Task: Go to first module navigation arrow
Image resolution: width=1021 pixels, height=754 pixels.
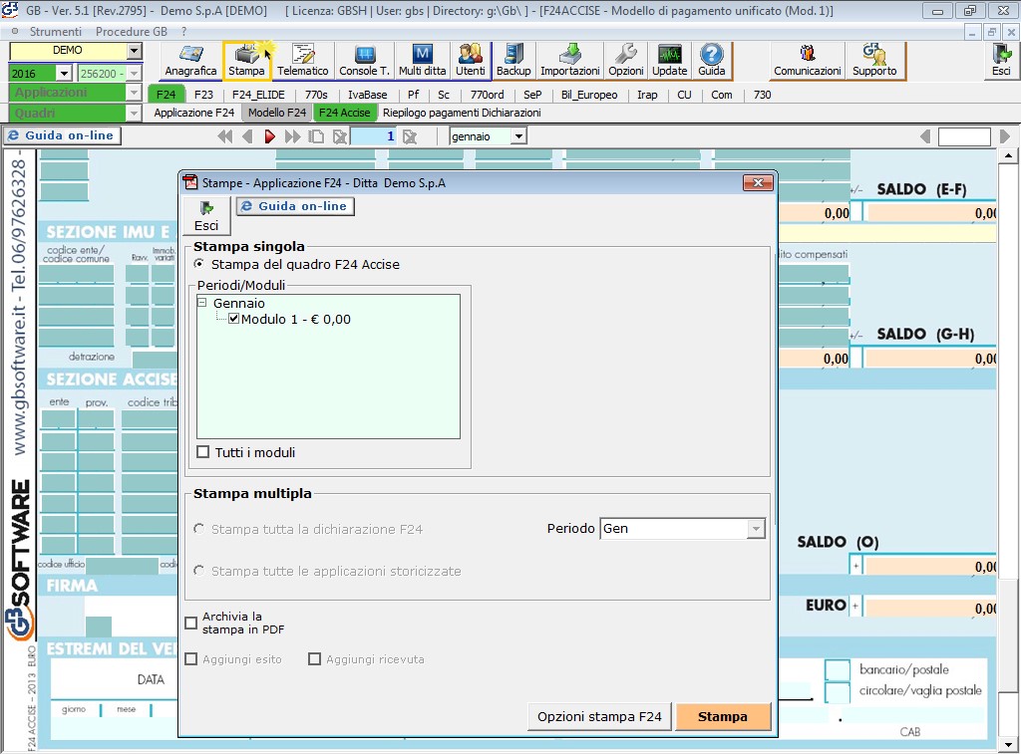Action: 224,136
